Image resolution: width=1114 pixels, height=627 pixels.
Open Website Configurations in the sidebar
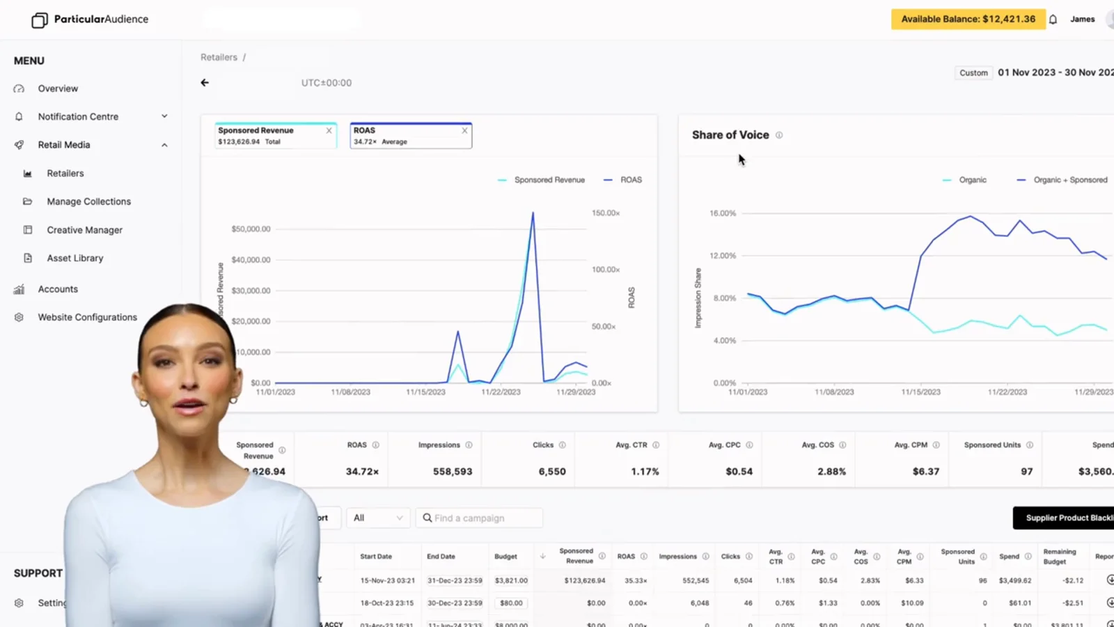click(x=88, y=317)
